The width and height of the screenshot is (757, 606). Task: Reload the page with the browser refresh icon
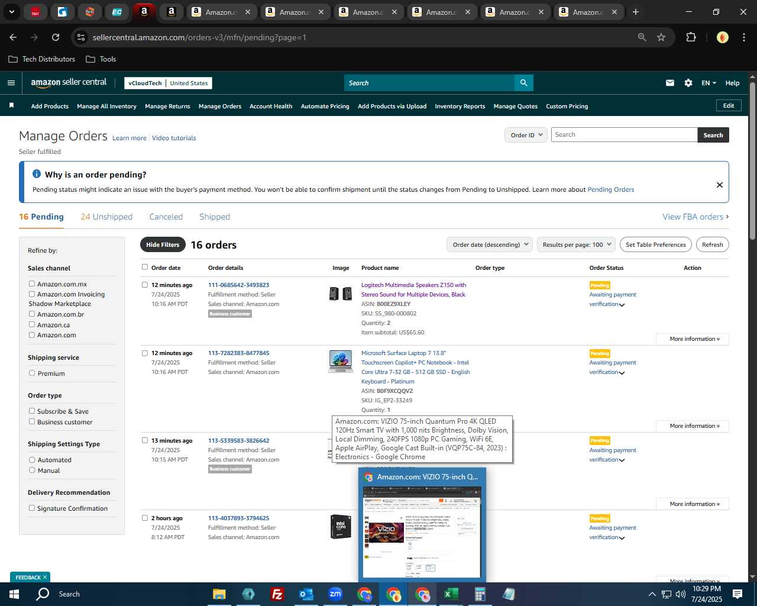click(56, 37)
